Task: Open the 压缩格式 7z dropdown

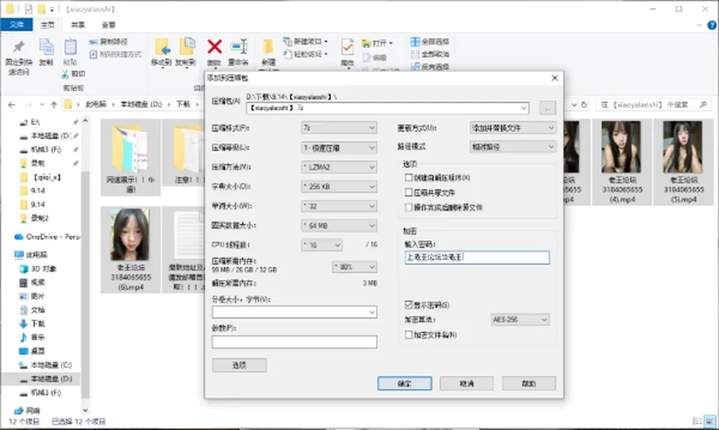Action: [x=339, y=128]
